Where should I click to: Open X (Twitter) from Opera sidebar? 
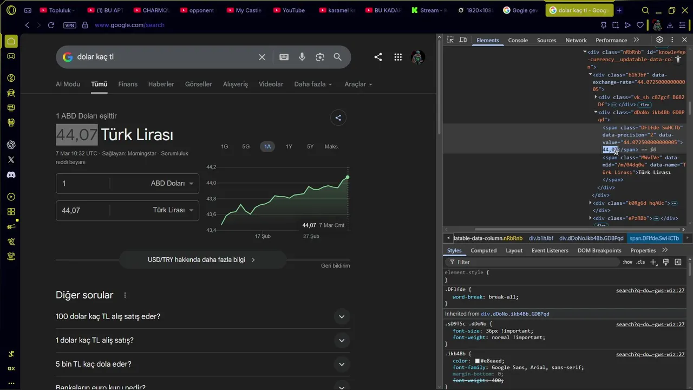pyautogui.click(x=11, y=160)
